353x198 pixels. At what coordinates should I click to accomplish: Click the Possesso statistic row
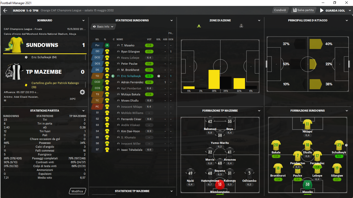pos(45,143)
